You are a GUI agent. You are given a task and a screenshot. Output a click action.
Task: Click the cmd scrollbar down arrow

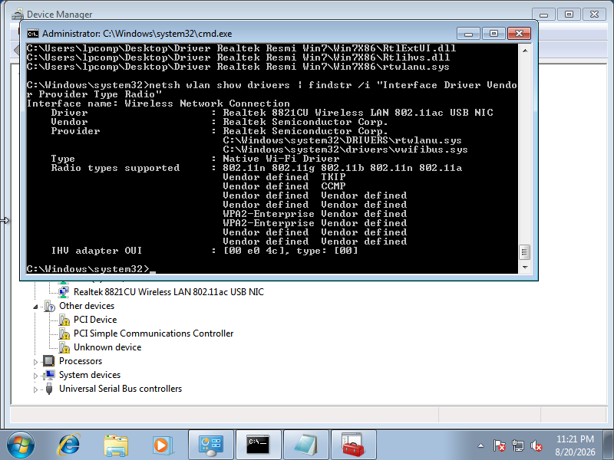pos(525,268)
